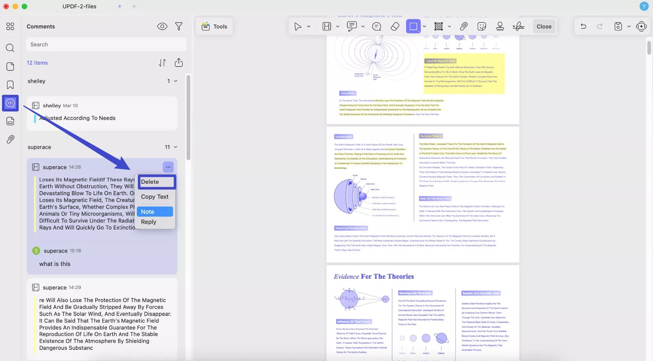Screen dimensions: 653x361
Task: Click the 'Evidence For The Theories' heading
Action: point(374,277)
